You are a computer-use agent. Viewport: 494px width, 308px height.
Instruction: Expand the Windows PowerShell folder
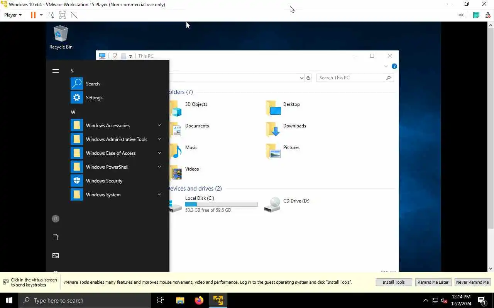click(116, 167)
